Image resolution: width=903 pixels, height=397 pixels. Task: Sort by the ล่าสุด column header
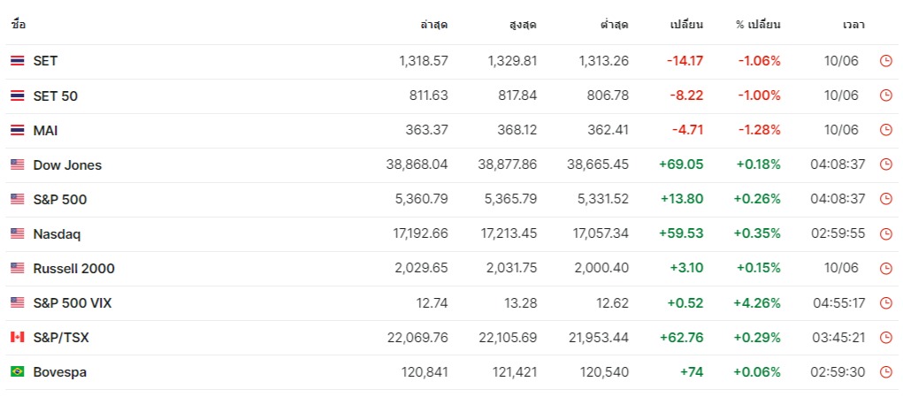point(434,25)
